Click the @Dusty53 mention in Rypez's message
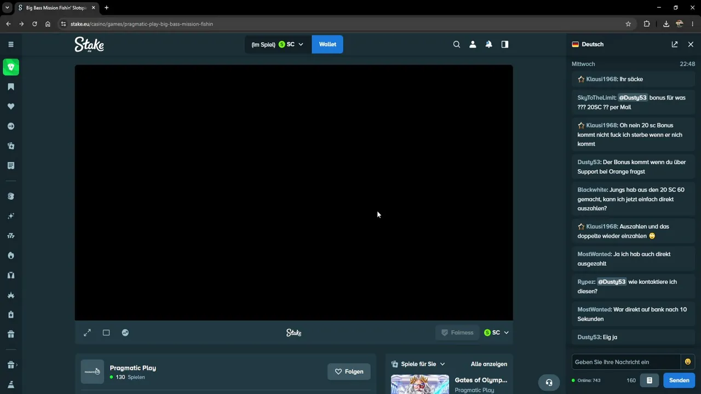 click(612, 282)
